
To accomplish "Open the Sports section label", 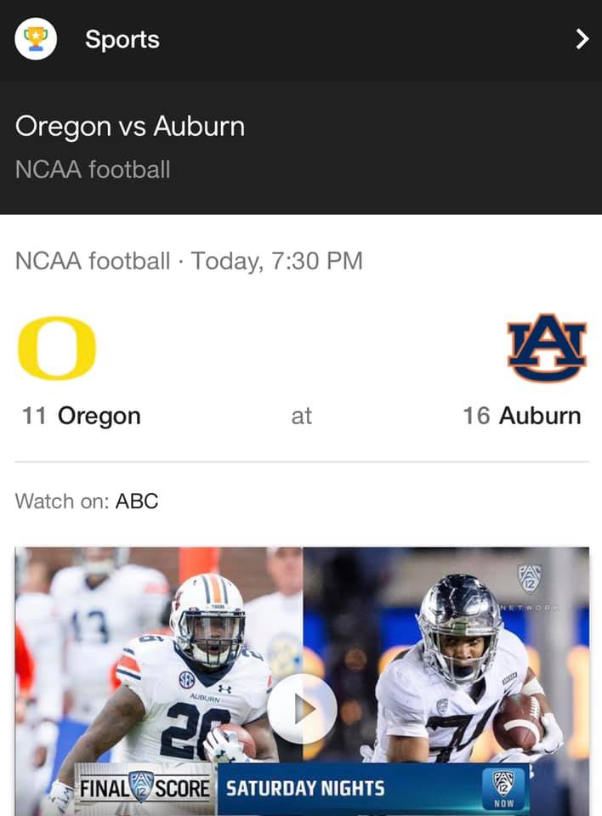I will 122,40.
